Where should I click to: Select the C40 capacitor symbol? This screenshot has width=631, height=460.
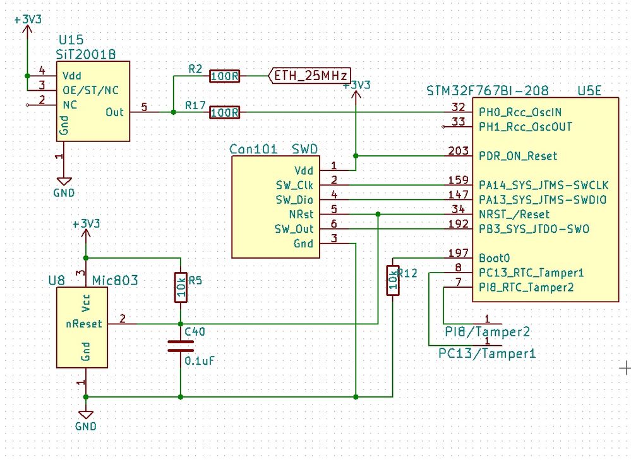point(181,346)
